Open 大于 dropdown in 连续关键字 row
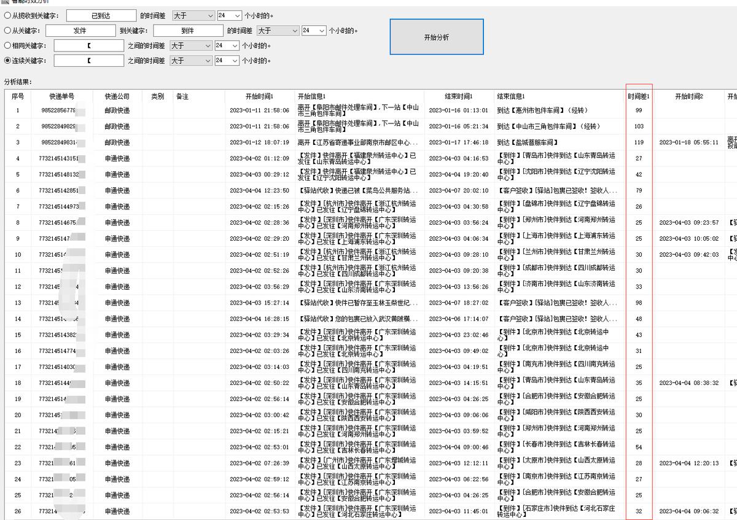737x520 pixels. (190, 61)
